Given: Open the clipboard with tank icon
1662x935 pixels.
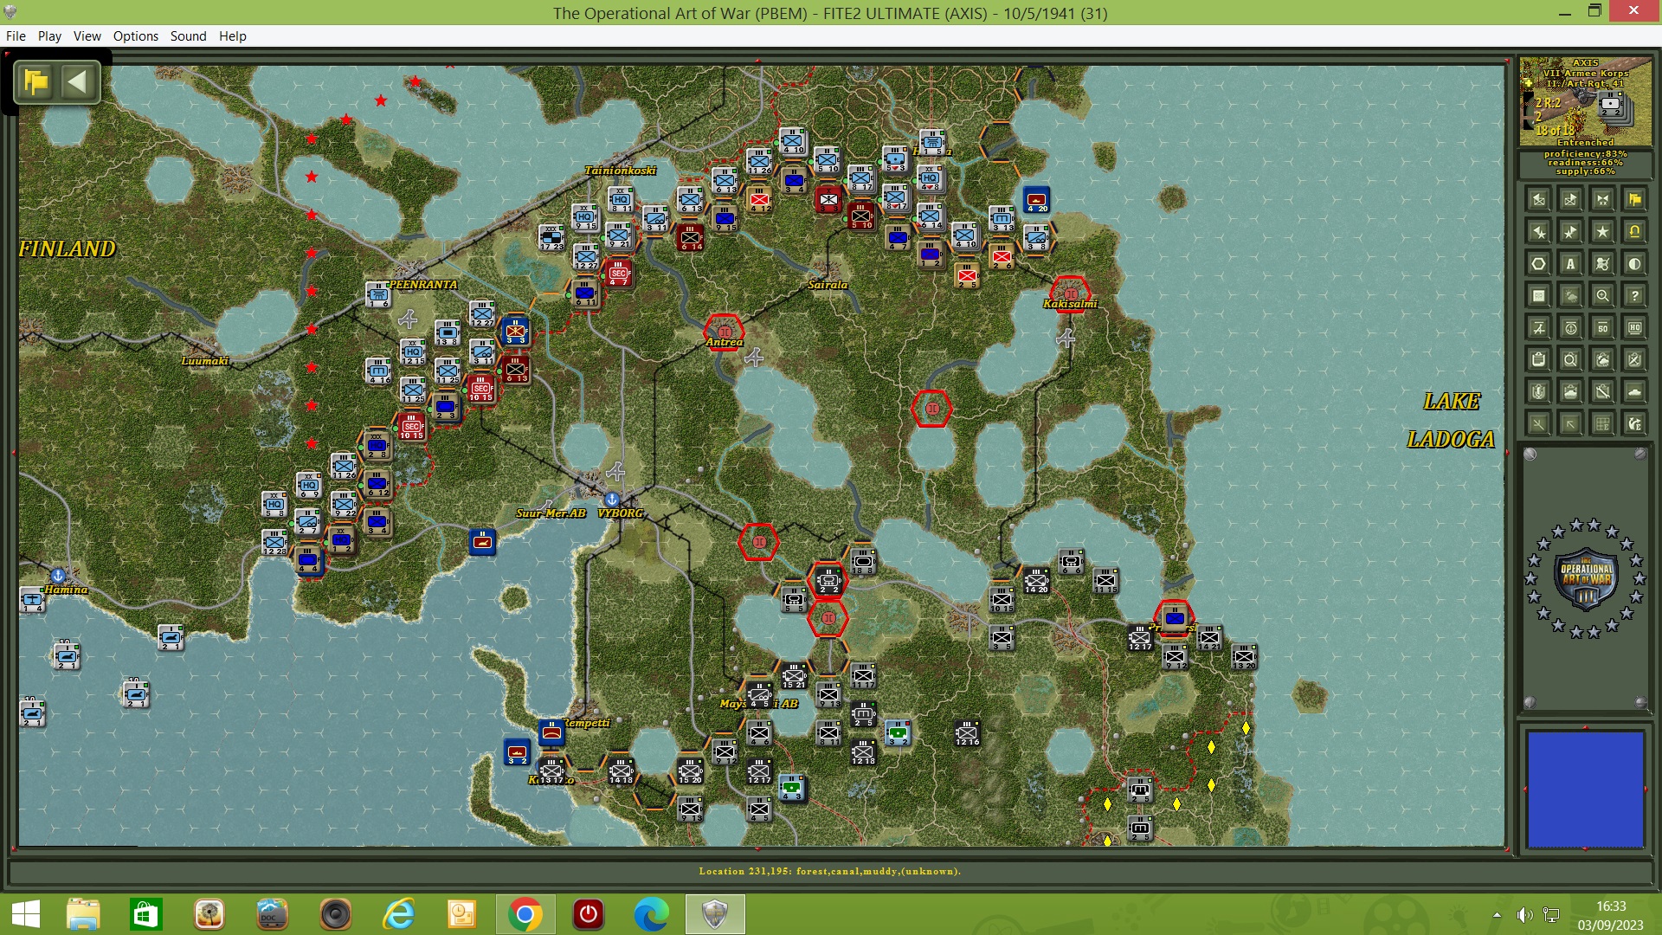Looking at the screenshot, I should point(1570,392).
